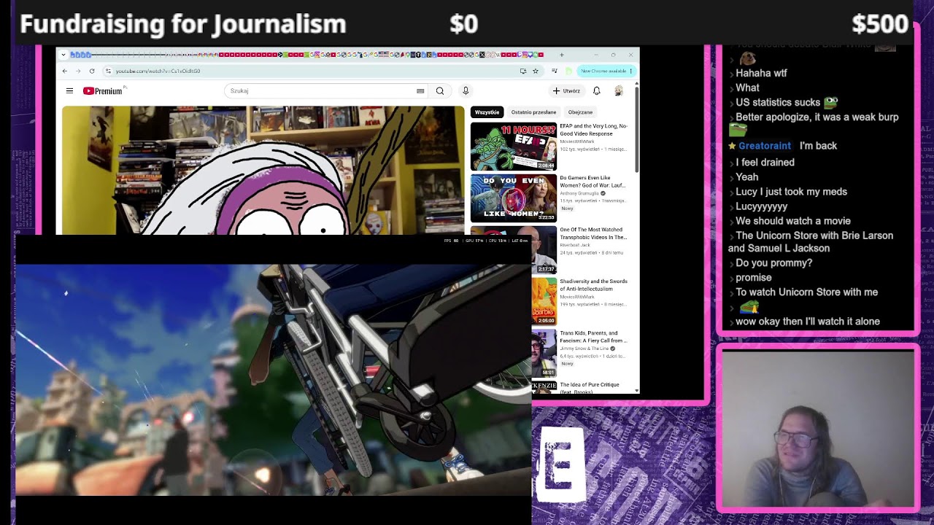Click the "We should watch a movie" chat message

[793, 221]
